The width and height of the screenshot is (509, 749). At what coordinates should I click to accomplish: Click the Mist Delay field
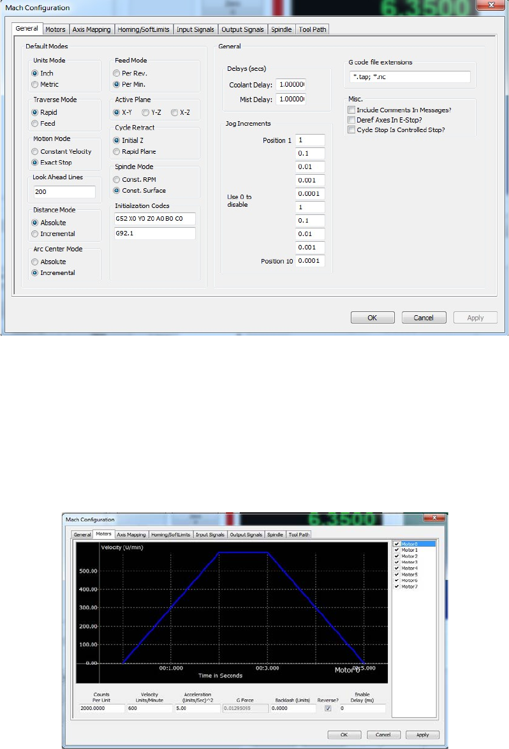291,99
